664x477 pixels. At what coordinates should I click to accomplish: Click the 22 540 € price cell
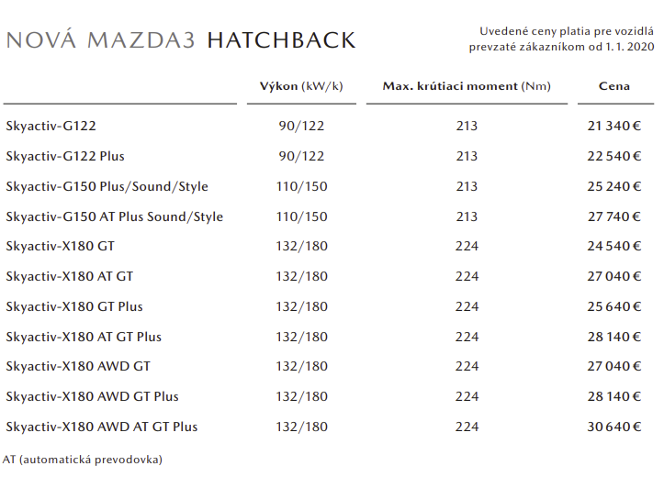click(x=613, y=156)
